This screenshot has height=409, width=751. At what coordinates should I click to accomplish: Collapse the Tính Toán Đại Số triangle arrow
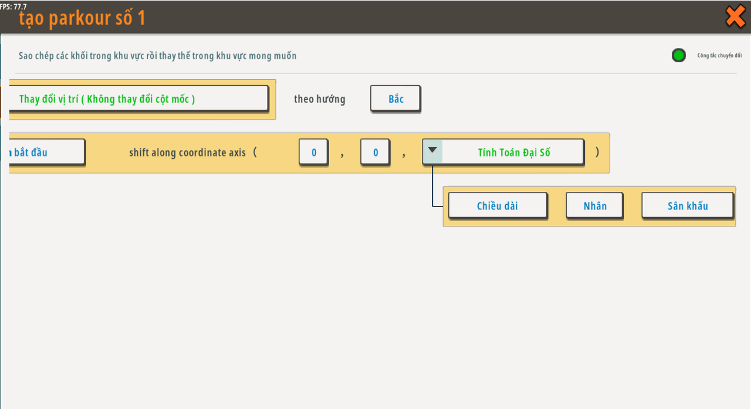pos(432,150)
